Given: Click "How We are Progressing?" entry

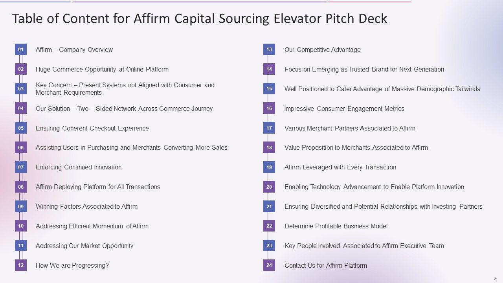Looking at the screenshot, I should pyautogui.click(x=72, y=265).
